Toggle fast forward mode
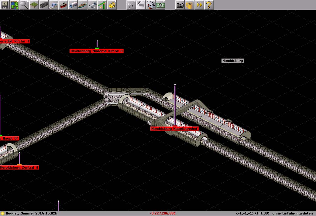The image size is (316, 216). pyautogui.click(x=199, y=5)
